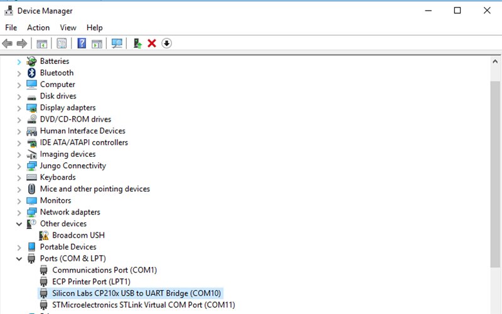Expand the Display adapters node
502x314 pixels.
pos(19,108)
